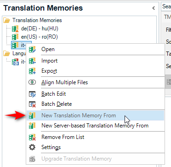The height and width of the screenshot is (167, 171).
Task: Click the Translation Memories panel heading
Action: [43, 8]
